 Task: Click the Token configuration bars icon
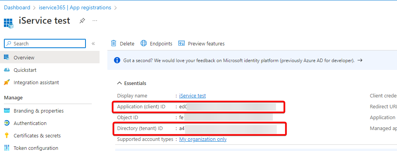7,148
